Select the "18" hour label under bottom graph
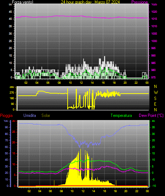Image resolution: width=165 pixels, height=196 pixels. tap(115, 191)
